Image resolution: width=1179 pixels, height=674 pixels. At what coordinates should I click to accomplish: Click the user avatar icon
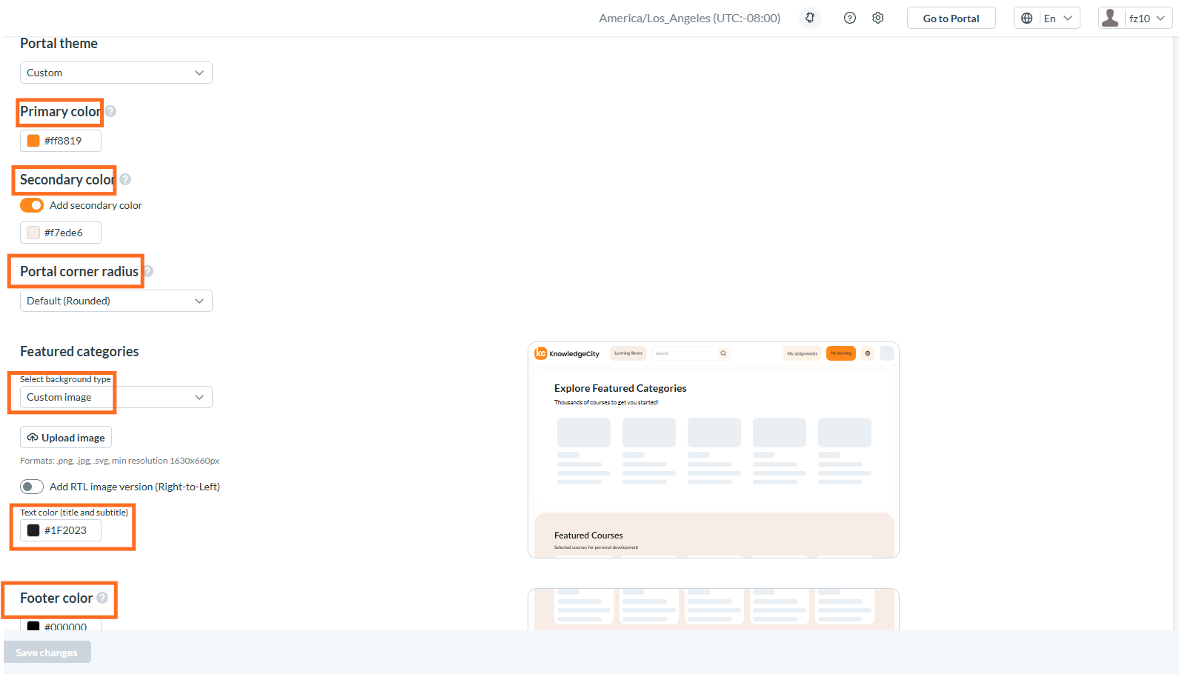[1110, 18]
